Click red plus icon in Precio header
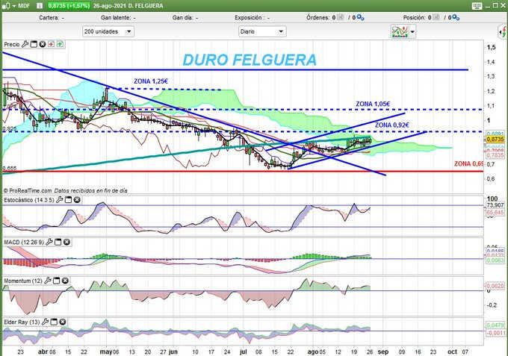Screen dimensions: 508x356 (52, 44)
